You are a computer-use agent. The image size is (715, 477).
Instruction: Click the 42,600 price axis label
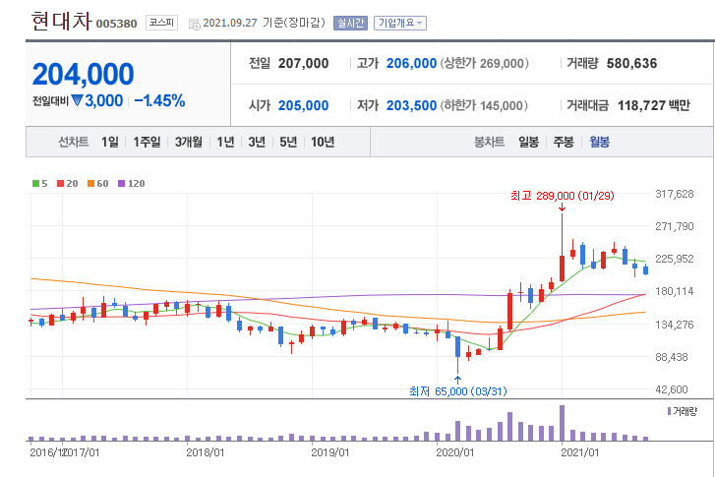[671, 389]
